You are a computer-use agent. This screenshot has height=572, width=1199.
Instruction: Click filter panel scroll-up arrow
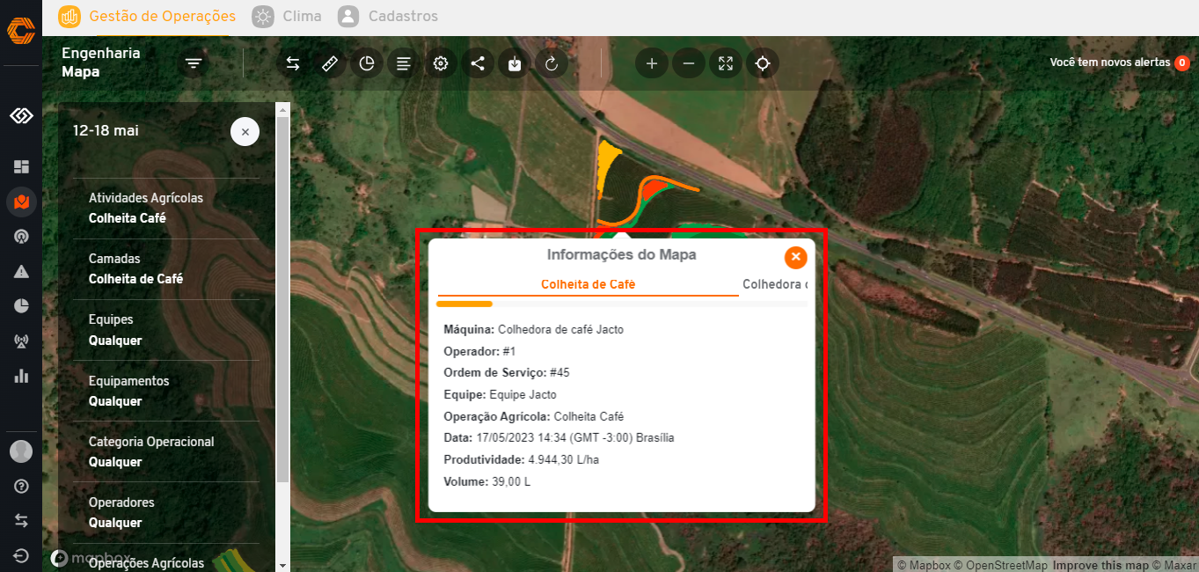(x=282, y=109)
